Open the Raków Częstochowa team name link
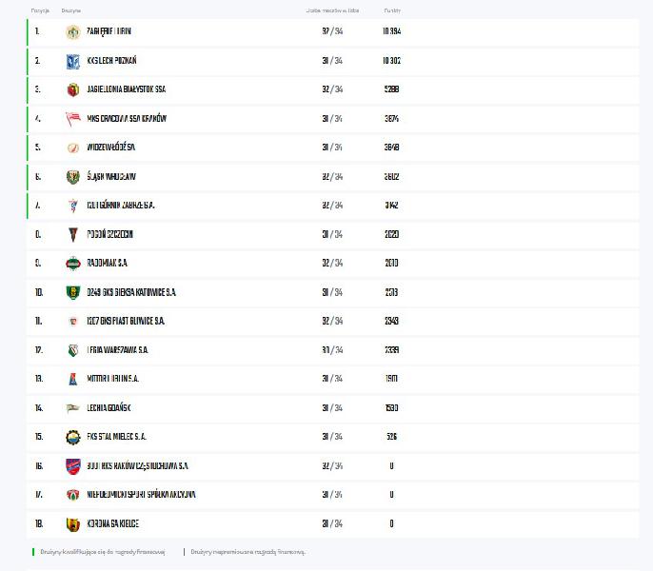 (137, 466)
